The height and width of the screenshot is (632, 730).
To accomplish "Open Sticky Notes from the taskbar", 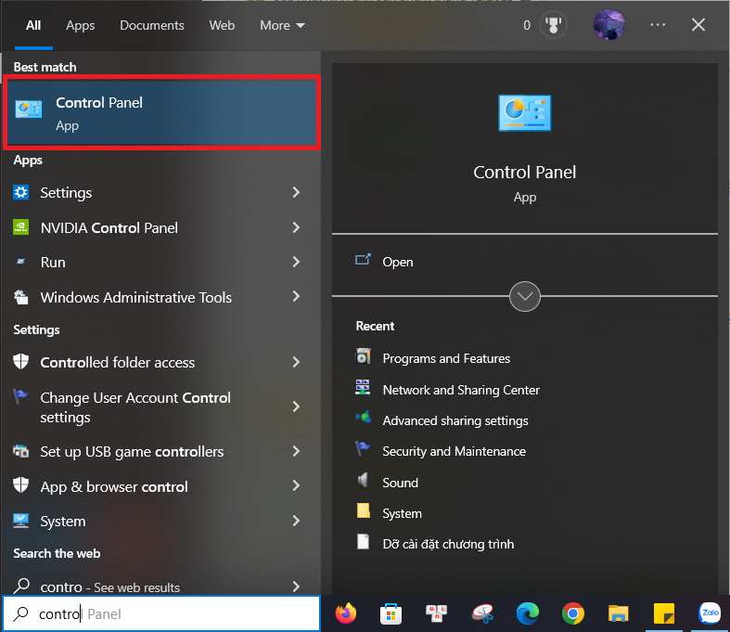I will point(663,613).
